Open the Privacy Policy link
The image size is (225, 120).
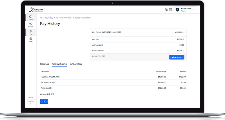[31, 101]
